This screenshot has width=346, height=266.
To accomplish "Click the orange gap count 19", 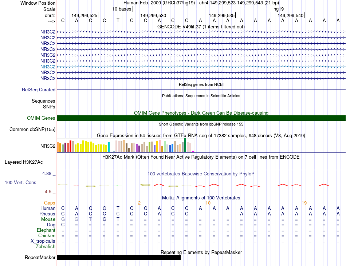I will (304, 203).
